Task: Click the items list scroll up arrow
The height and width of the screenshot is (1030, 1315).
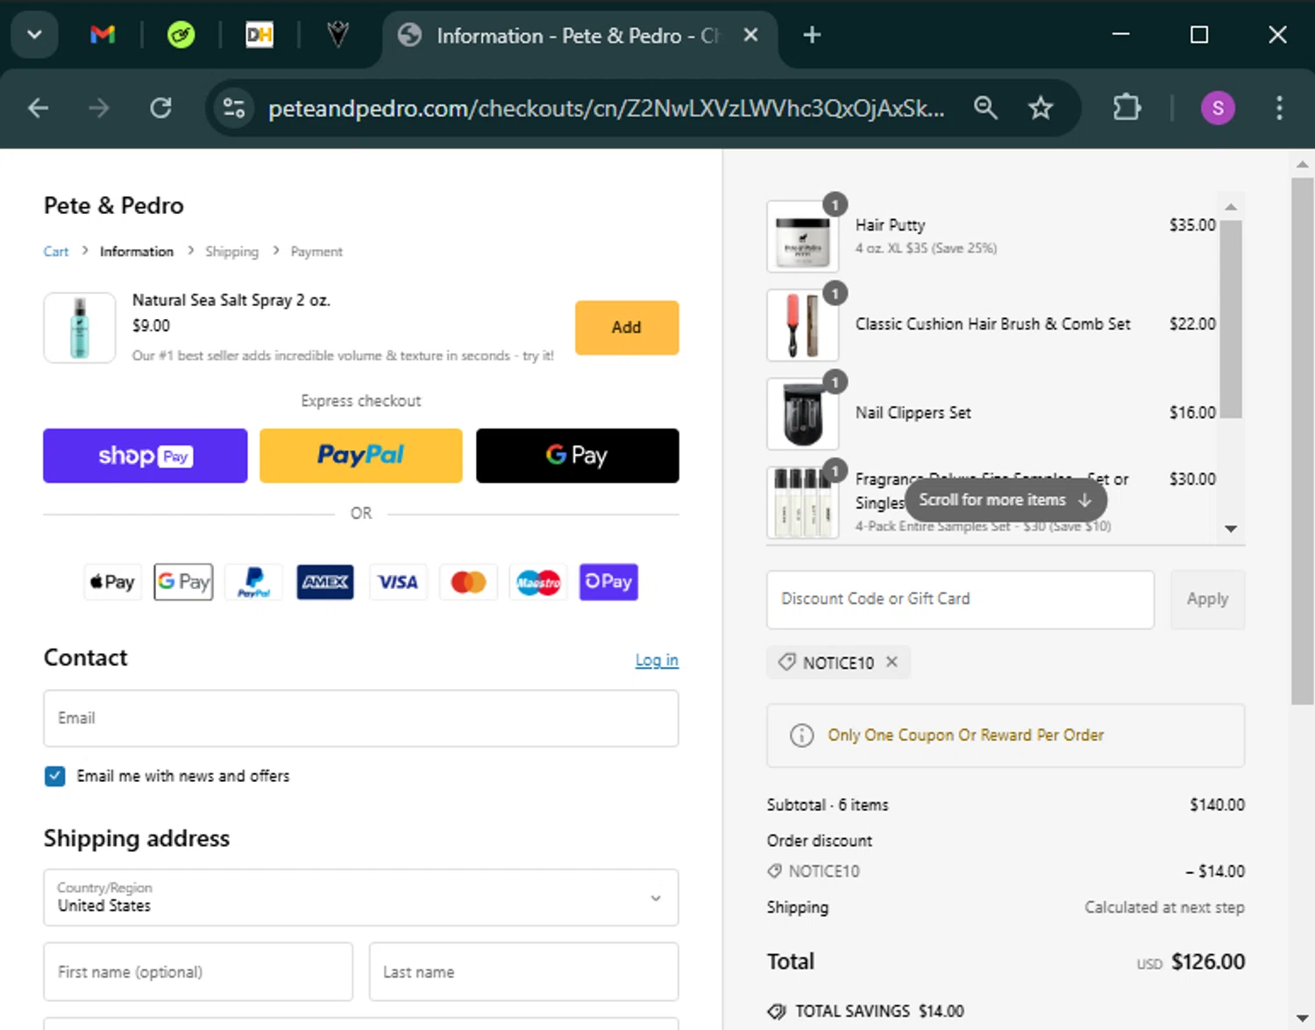Action: click(x=1231, y=207)
